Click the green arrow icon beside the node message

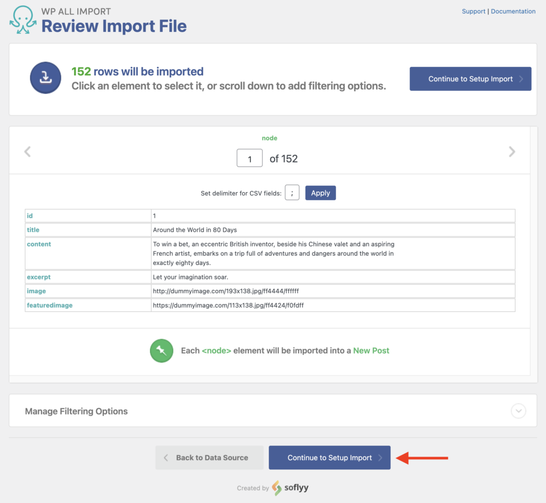point(161,350)
